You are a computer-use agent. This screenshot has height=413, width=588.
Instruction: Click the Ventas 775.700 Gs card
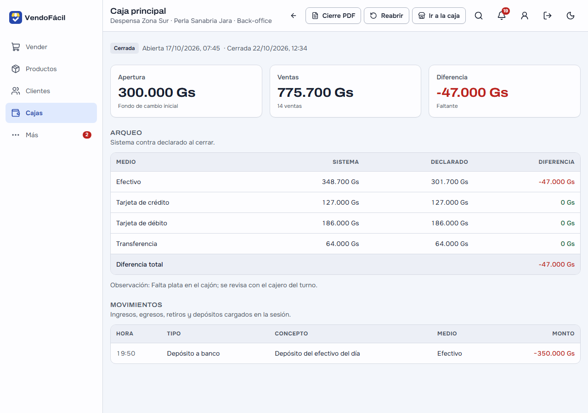345,91
